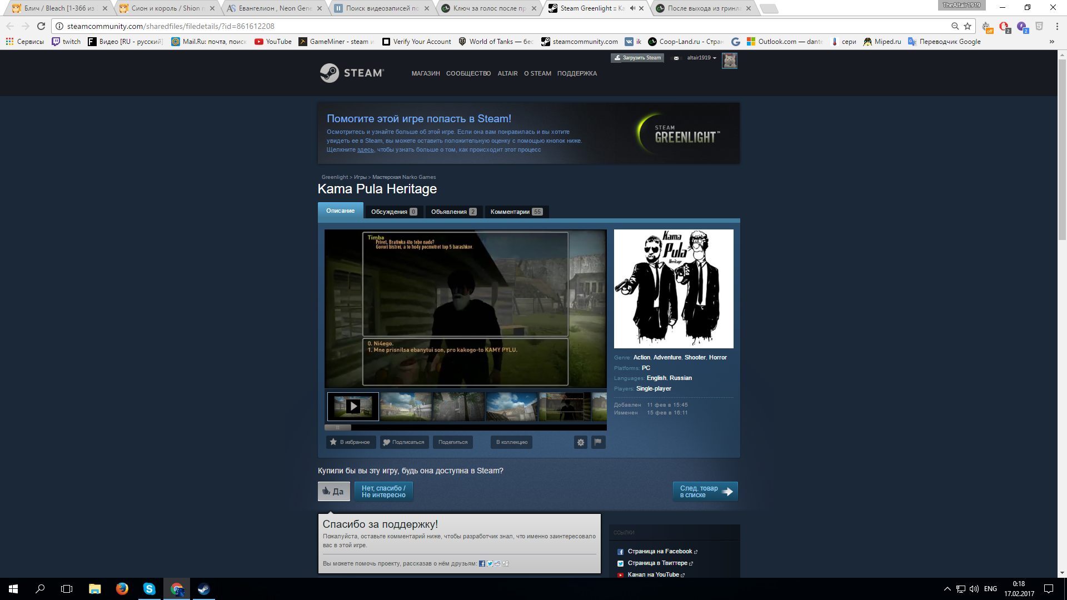Expand the altair1919 account dropdown
This screenshot has width=1067, height=600.
point(701,58)
